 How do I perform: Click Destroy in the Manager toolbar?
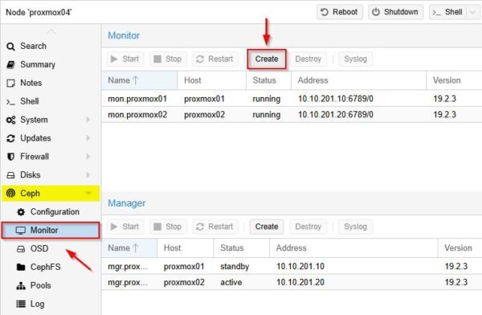pos(308,227)
